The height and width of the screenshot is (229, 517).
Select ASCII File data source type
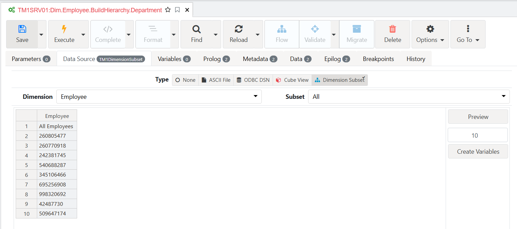(216, 80)
